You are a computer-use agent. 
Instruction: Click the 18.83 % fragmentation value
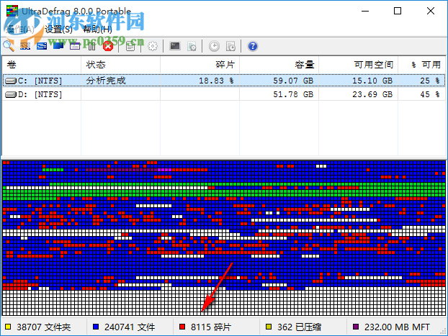point(216,81)
